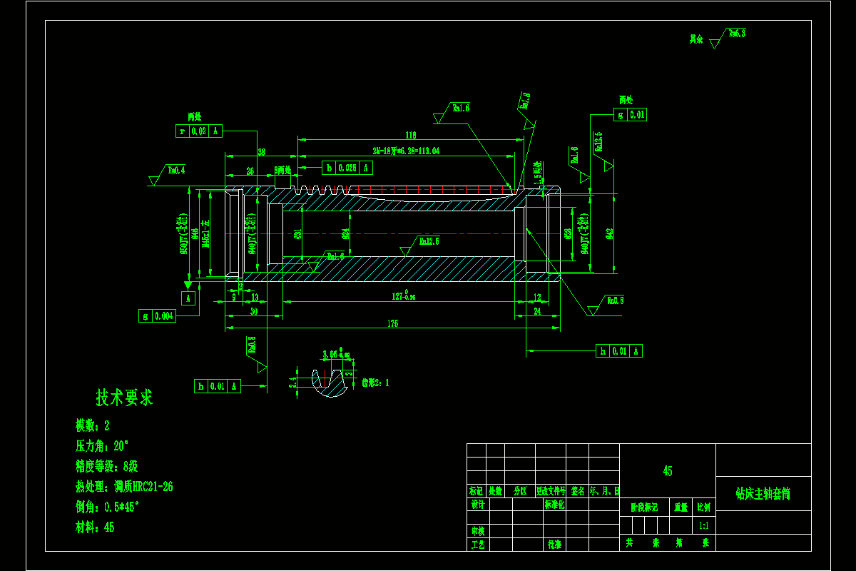Image resolution: width=856 pixels, height=571 pixels.
Task: Click the 重量 title block label
Action: click(681, 507)
